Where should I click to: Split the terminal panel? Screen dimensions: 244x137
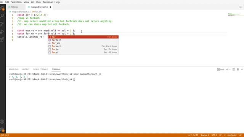(234, 69)
